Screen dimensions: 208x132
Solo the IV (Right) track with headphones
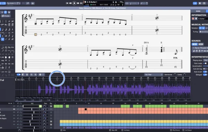[x=21, y=118]
